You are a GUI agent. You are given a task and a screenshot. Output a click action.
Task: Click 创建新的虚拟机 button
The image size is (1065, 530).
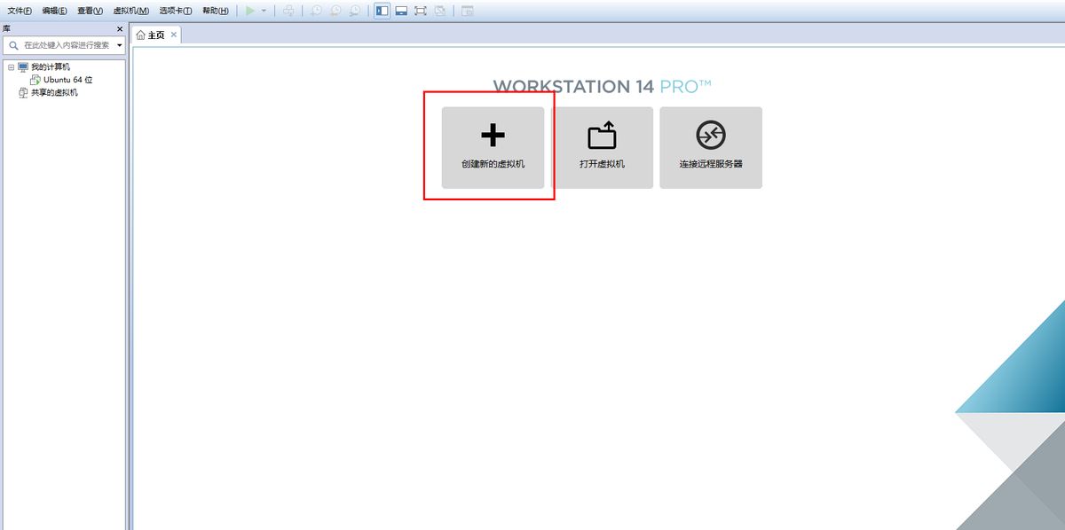point(493,148)
